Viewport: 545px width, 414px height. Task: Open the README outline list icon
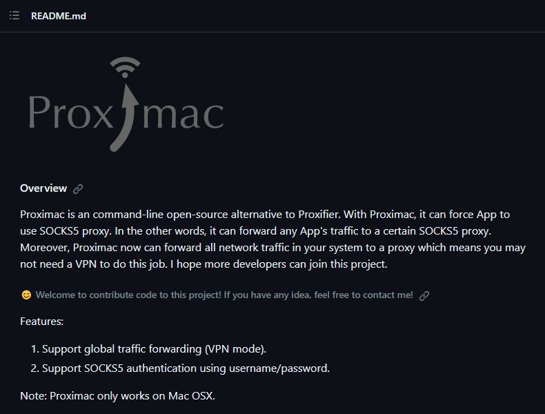pos(14,16)
